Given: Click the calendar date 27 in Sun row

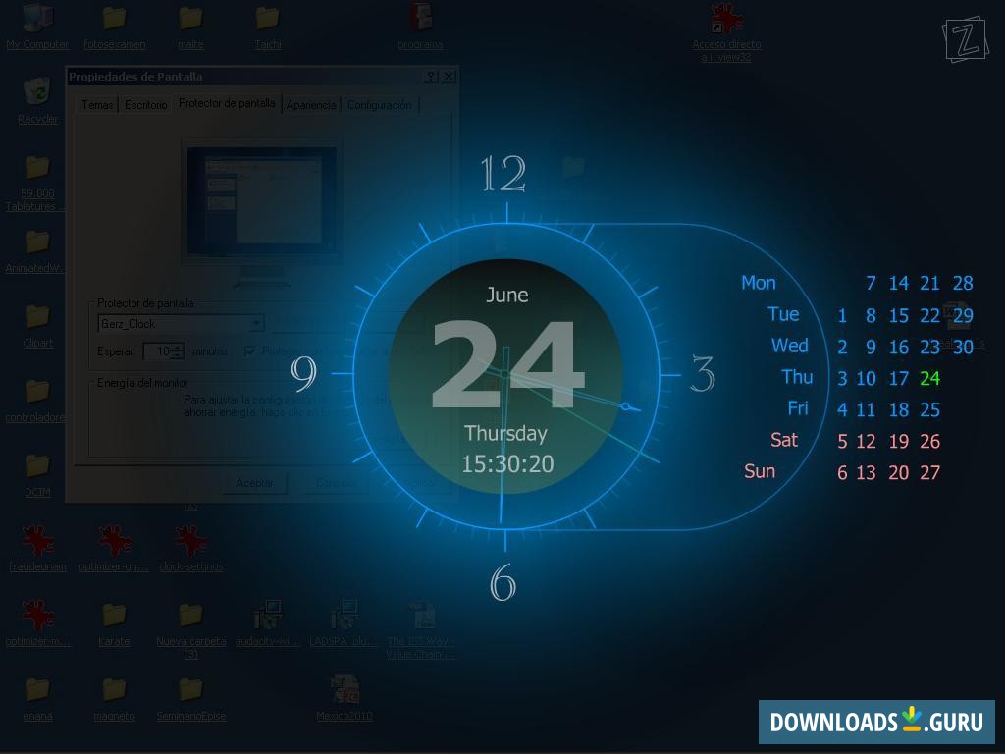Looking at the screenshot, I should coord(929,472).
